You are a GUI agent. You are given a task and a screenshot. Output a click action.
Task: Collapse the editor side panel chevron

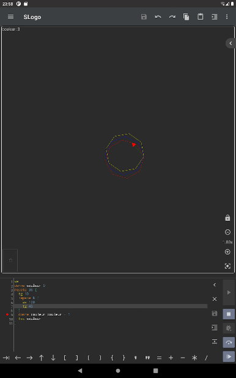[x=215, y=284]
